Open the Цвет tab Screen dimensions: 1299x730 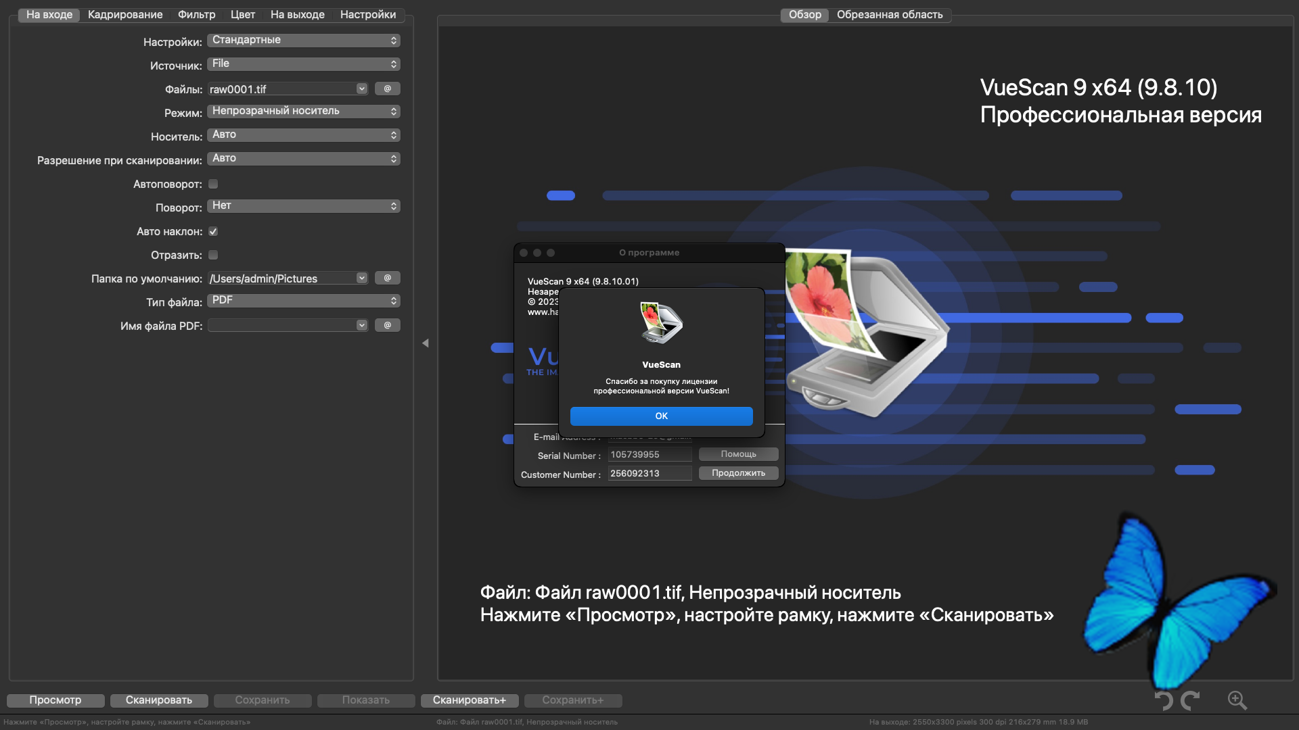coord(243,15)
